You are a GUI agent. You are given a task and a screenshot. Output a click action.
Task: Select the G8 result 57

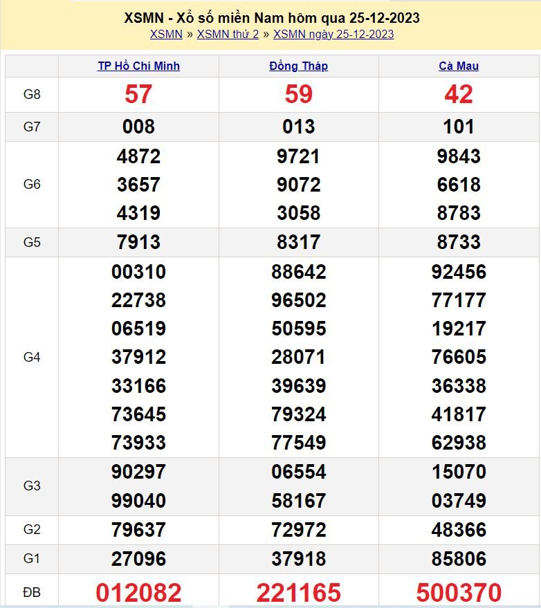[138, 94]
